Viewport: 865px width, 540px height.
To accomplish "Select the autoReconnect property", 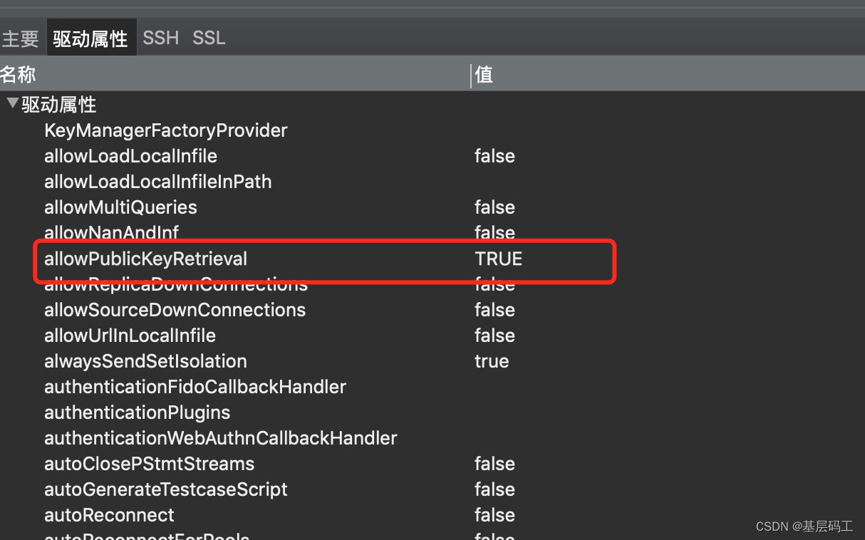I will coord(108,515).
